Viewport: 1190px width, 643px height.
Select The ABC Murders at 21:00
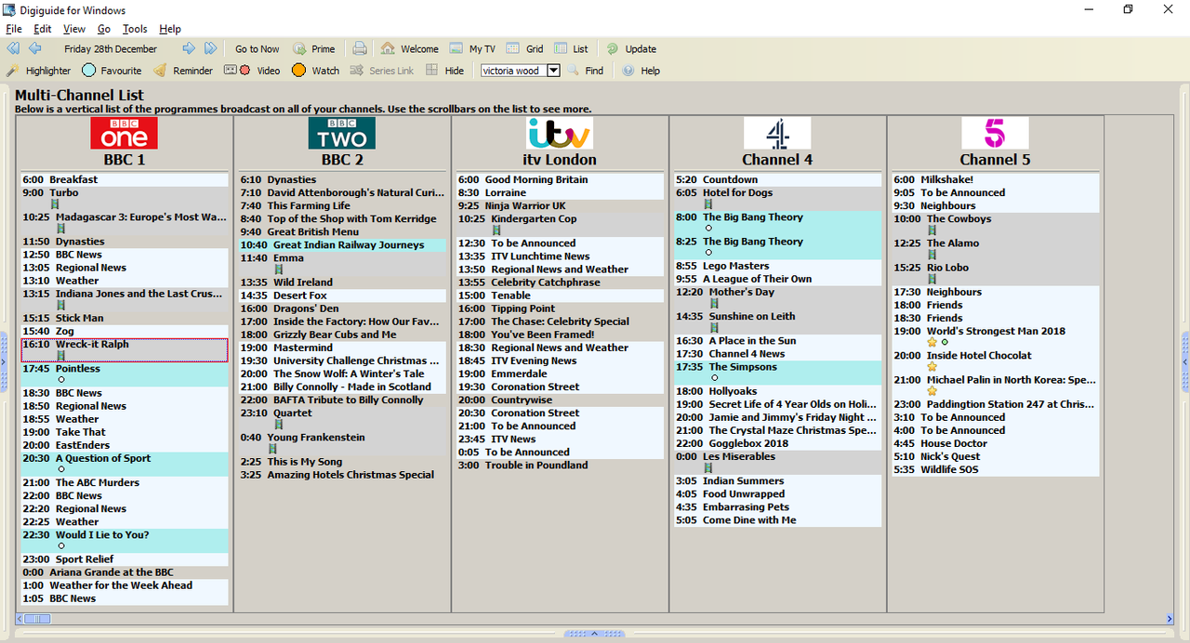[125, 482]
